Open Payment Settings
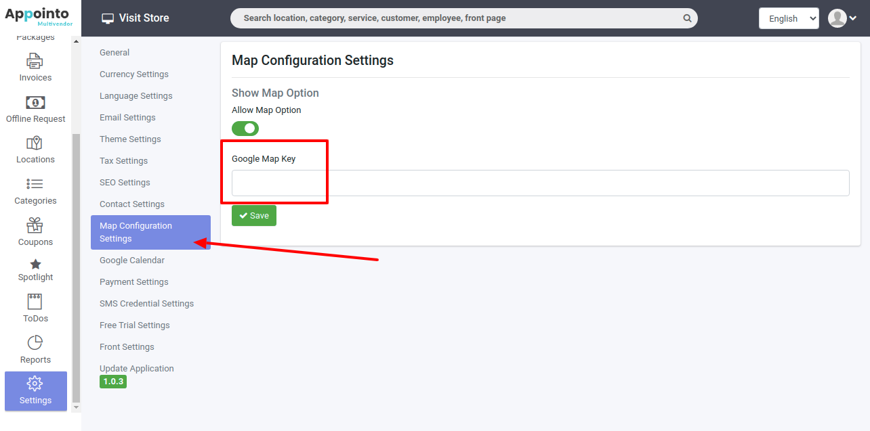Image resolution: width=870 pixels, height=431 pixels. pos(134,282)
